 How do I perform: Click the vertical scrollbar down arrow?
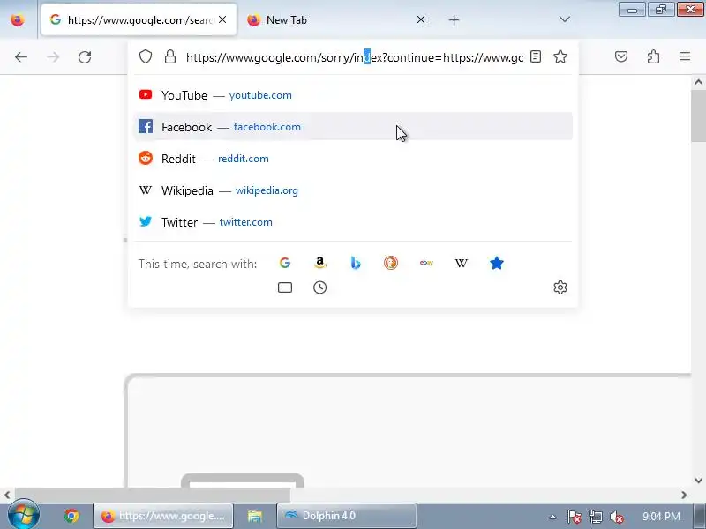pos(698,480)
